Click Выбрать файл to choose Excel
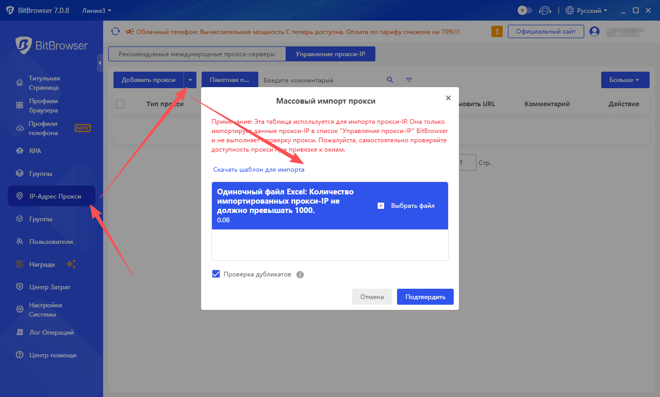Image resolution: width=660 pixels, height=397 pixels. [406, 206]
